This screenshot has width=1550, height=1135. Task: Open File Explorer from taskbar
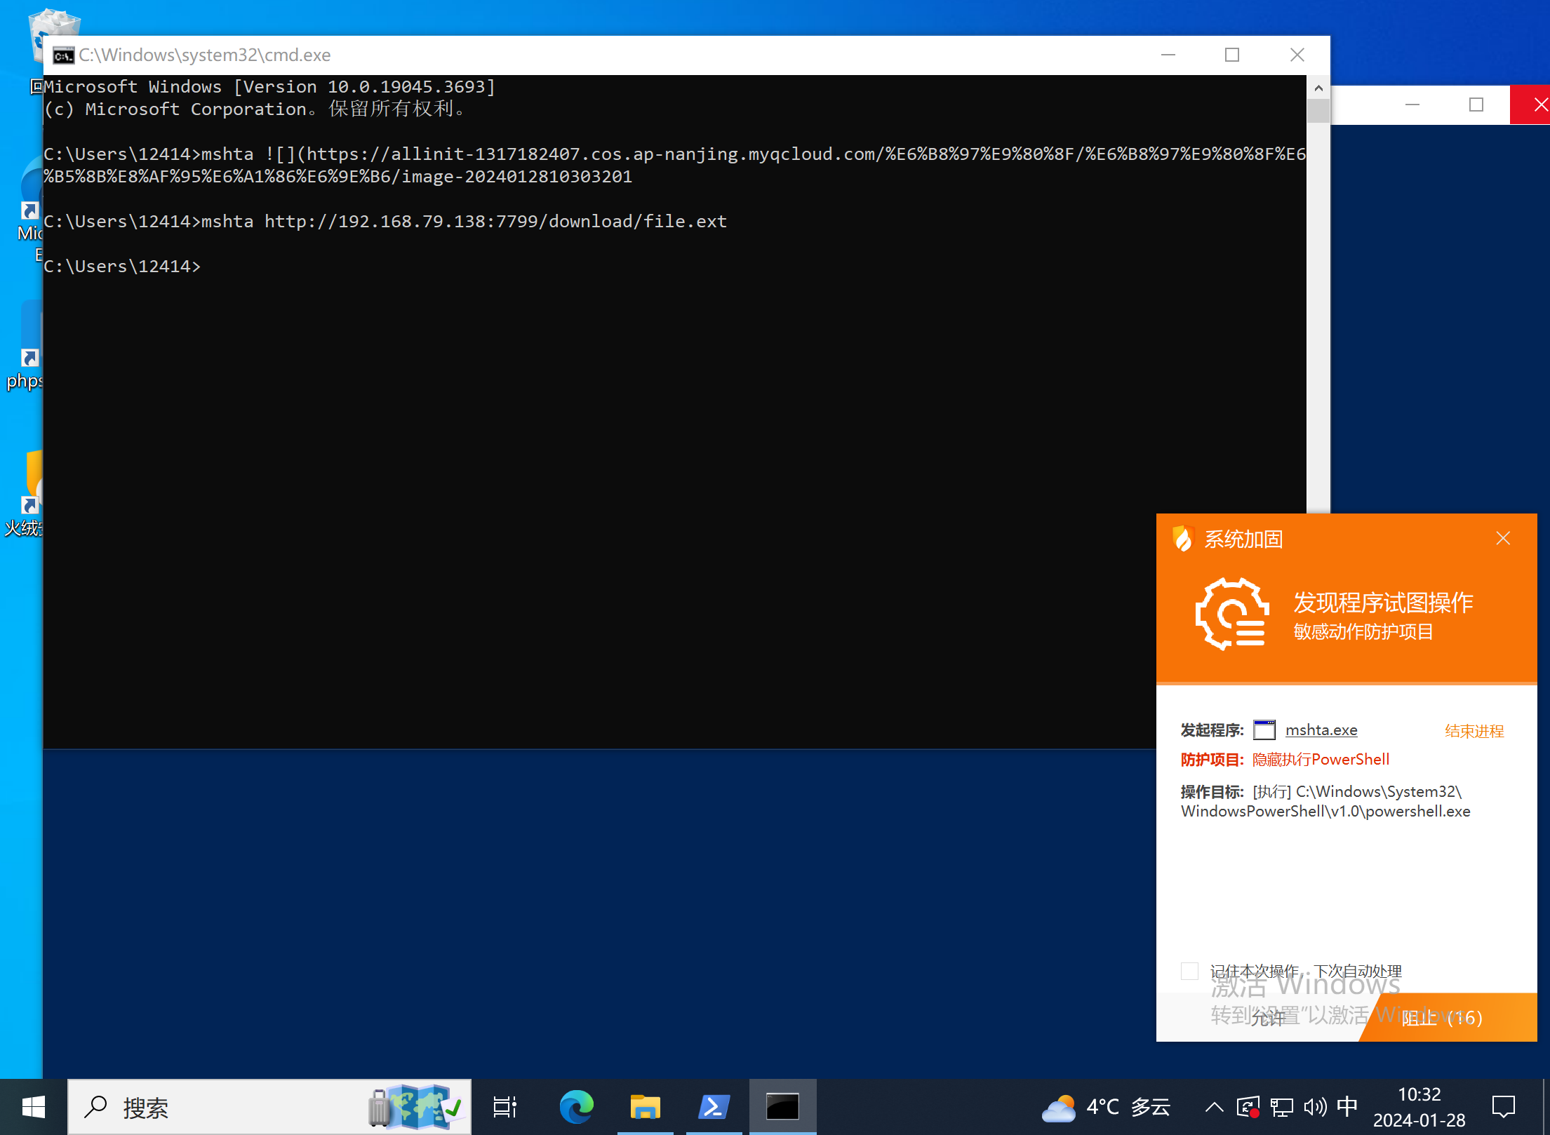(x=645, y=1108)
